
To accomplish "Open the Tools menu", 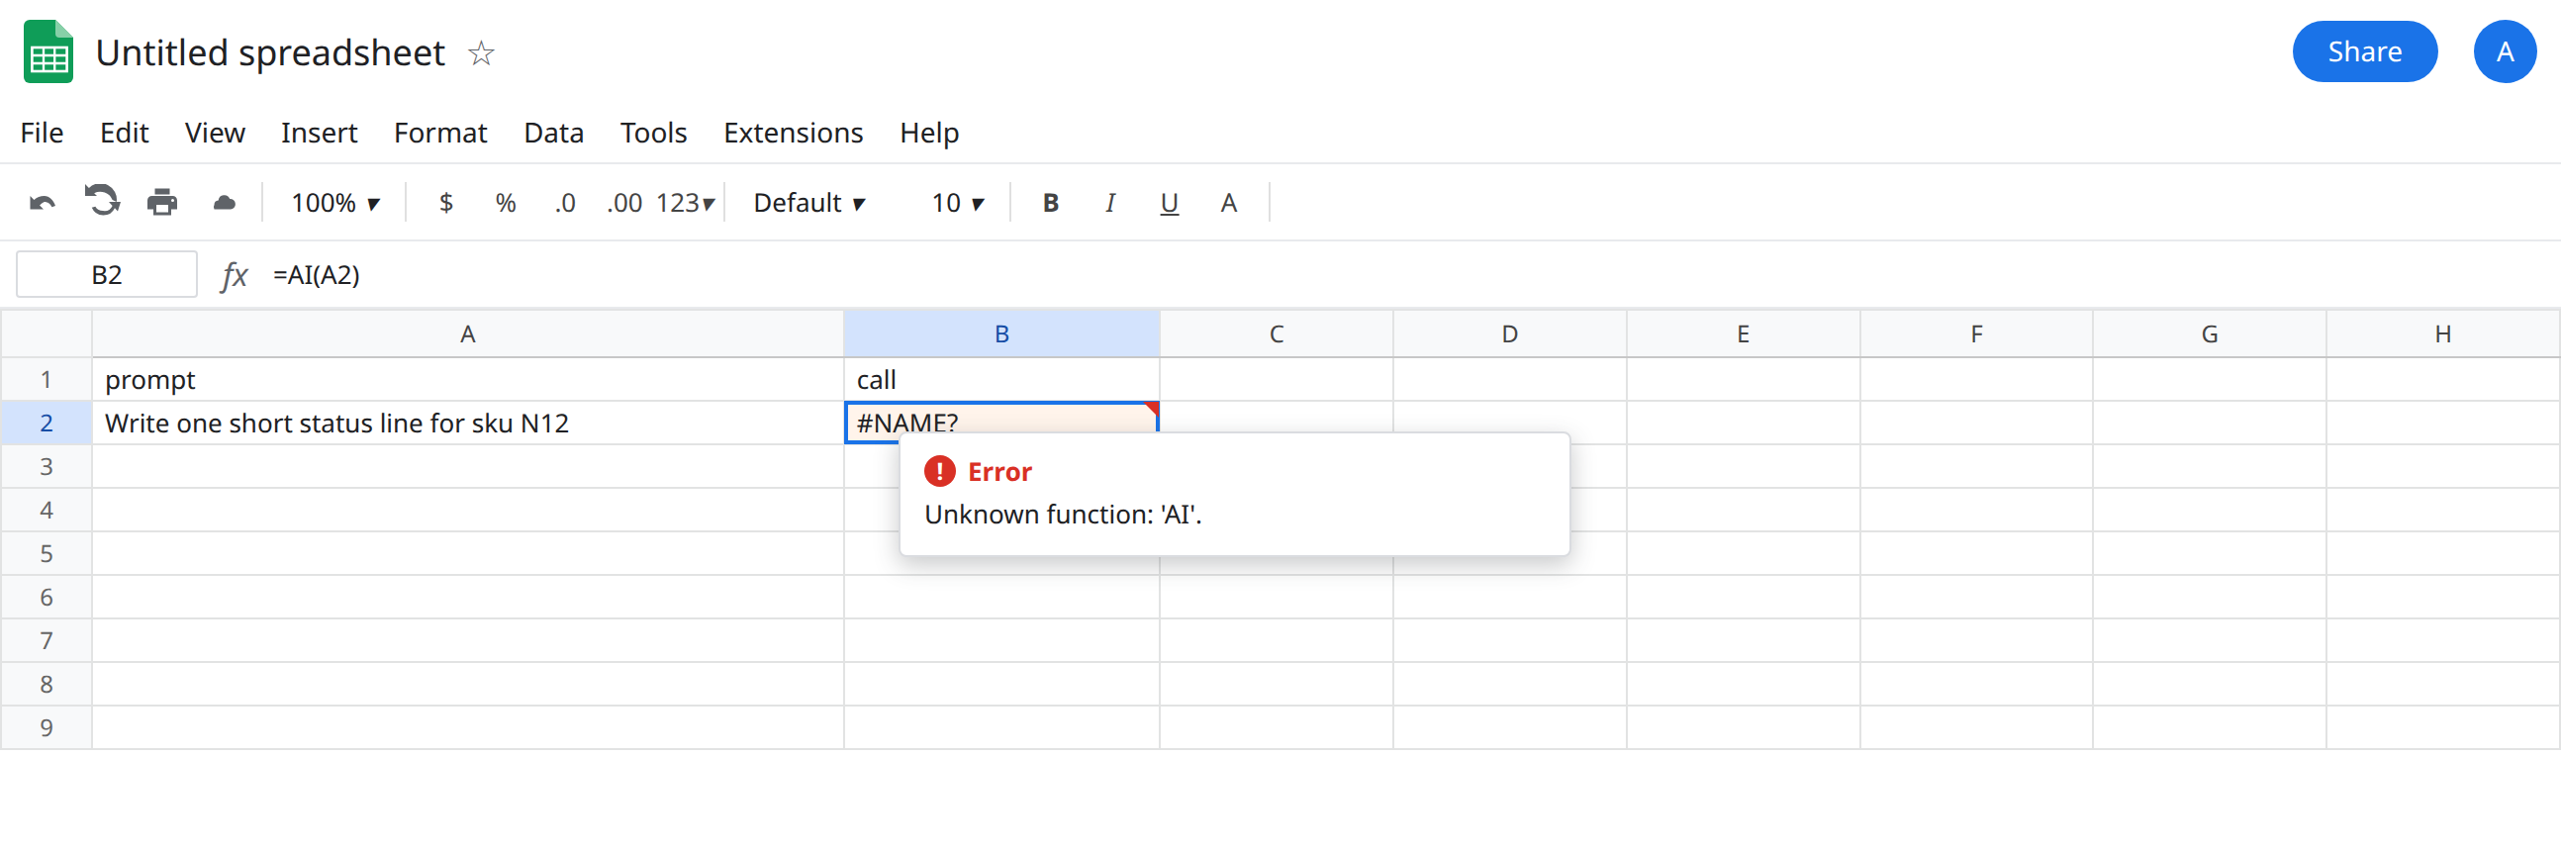I will click(653, 133).
